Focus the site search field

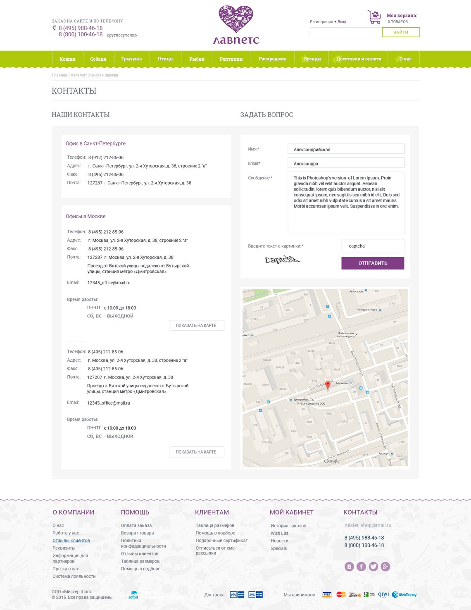(346, 32)
